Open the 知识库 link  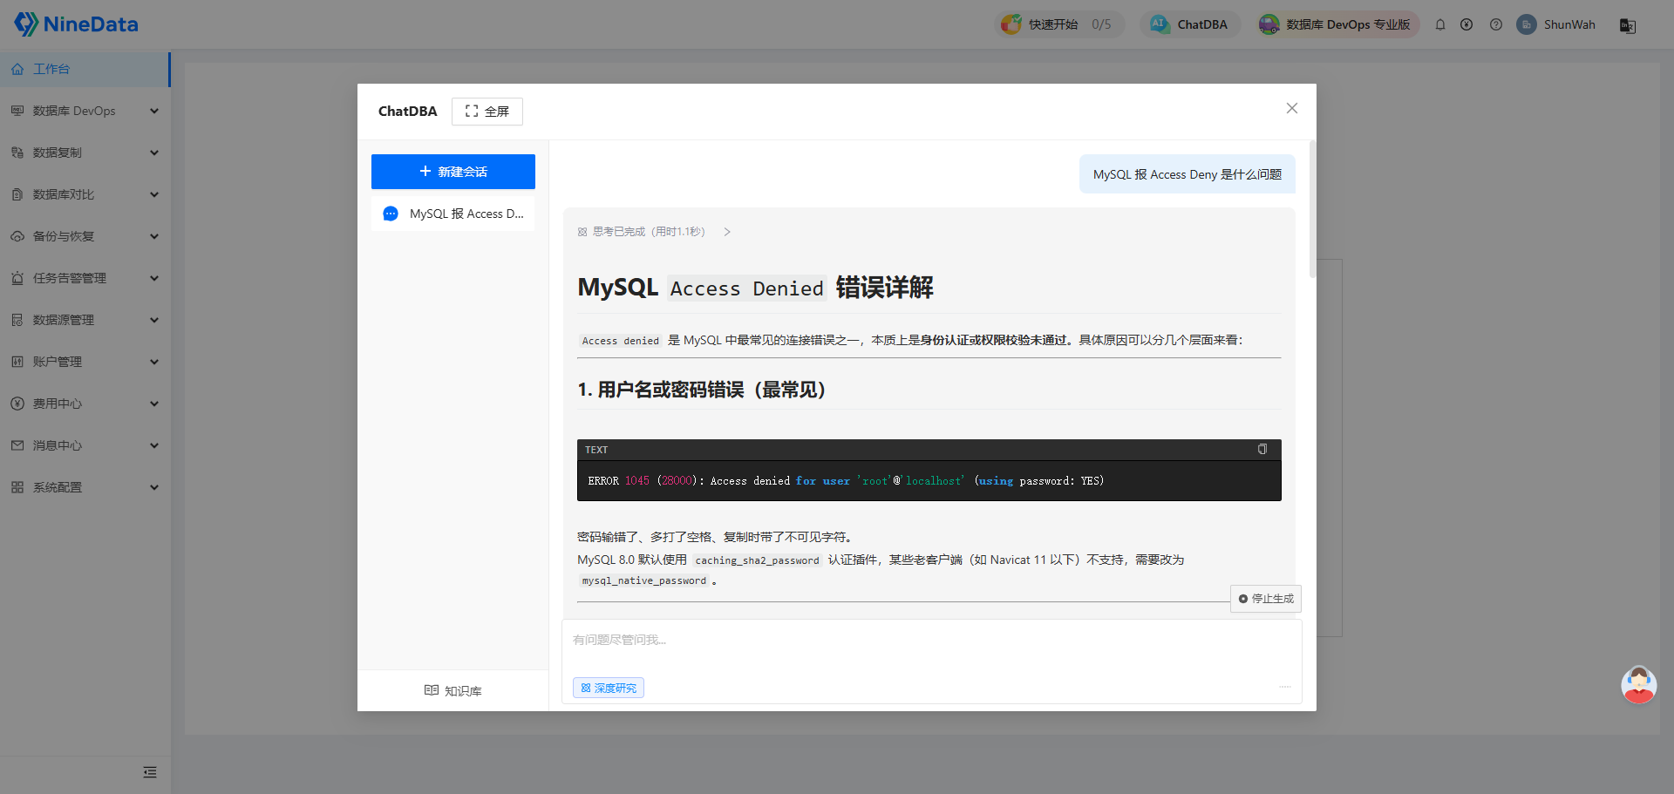453,690
